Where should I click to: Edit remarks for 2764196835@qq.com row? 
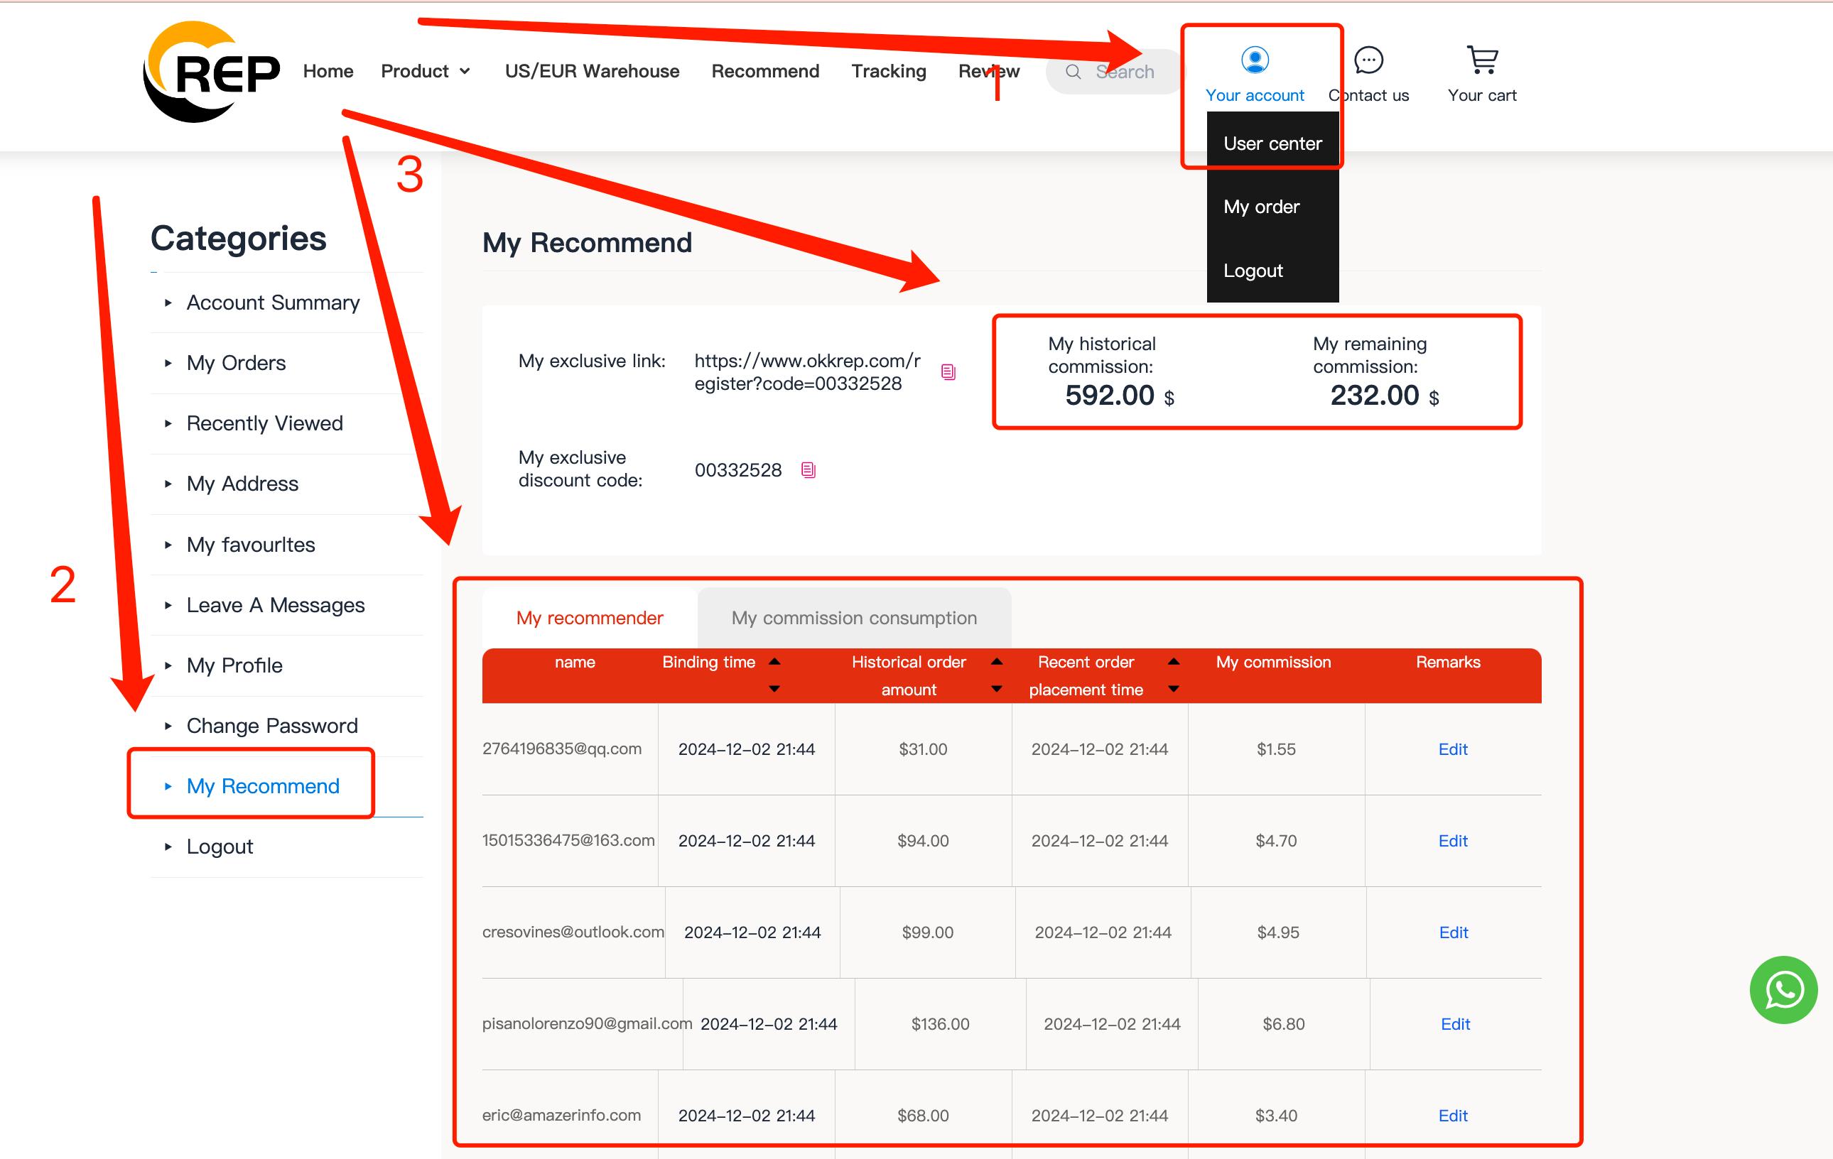pyautogui.click(x=1451, y=749)
